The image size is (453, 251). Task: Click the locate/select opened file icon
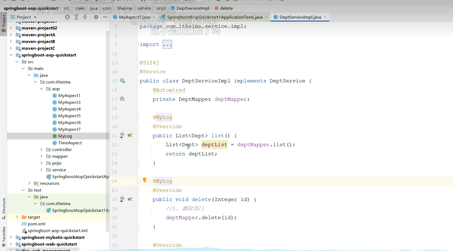click(x=67, y=17)
